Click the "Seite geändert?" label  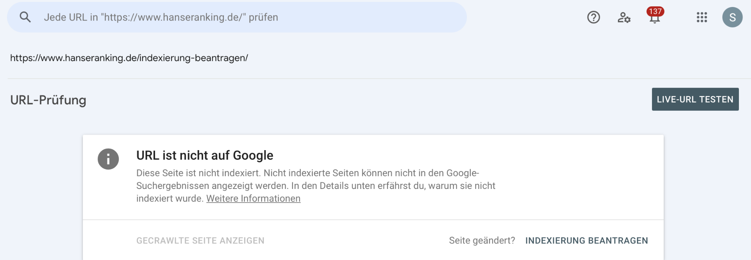point(482,241)
